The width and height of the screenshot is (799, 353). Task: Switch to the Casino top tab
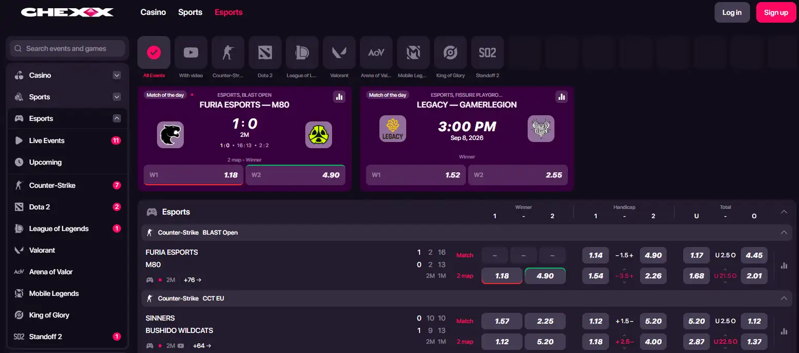(x=153, y=12)
